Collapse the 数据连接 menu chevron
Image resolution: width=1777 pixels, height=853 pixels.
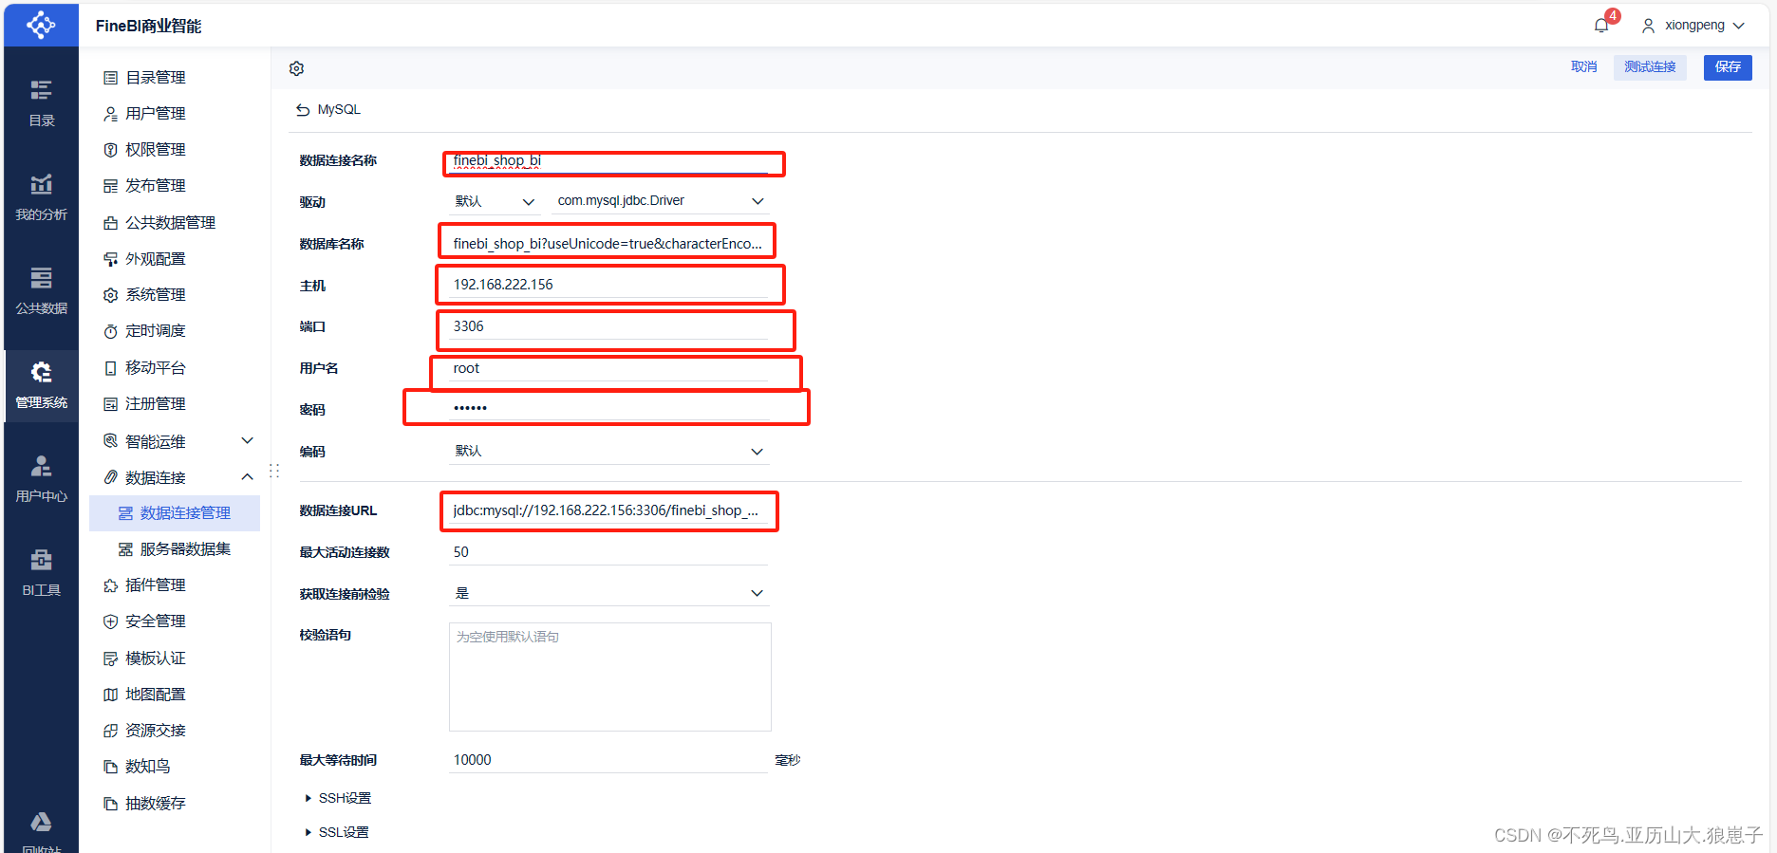pyautogui.click(x=247, y=476)
